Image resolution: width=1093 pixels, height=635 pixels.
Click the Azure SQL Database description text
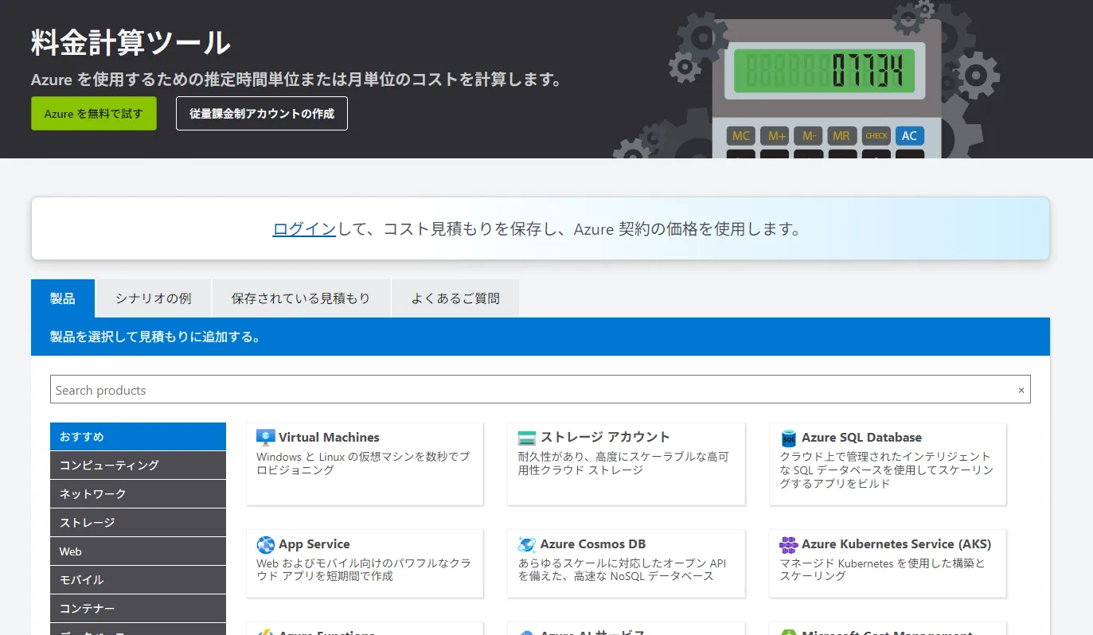pyautogui.click(x=886, y=470)
